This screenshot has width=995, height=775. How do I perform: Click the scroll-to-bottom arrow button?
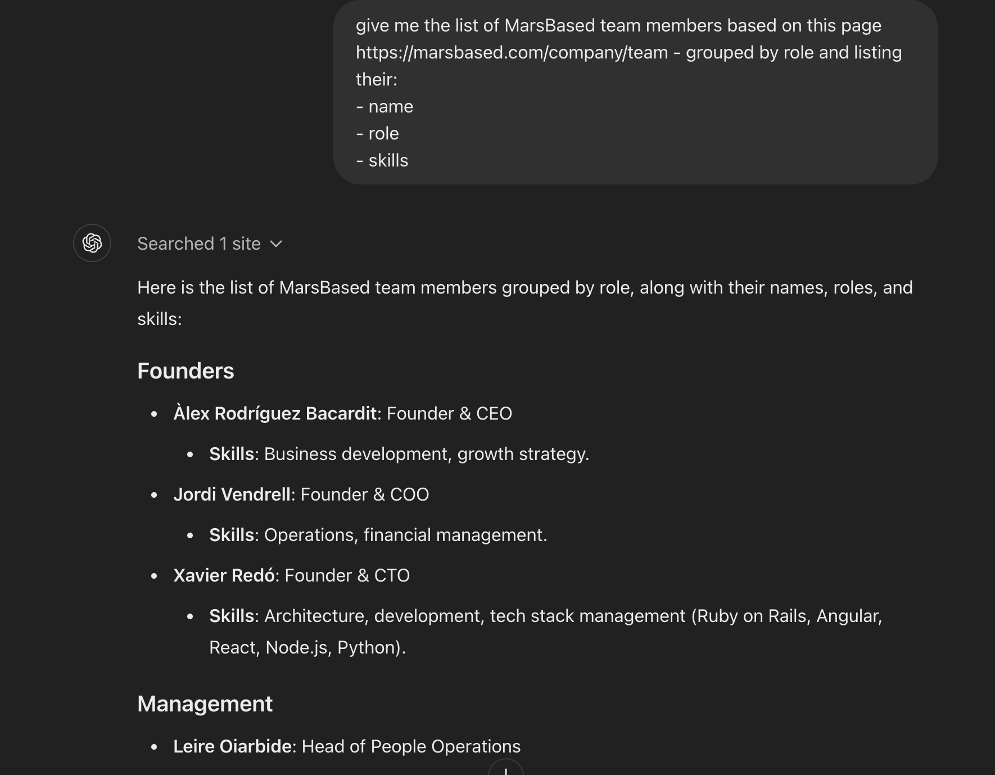pos(506,768)
